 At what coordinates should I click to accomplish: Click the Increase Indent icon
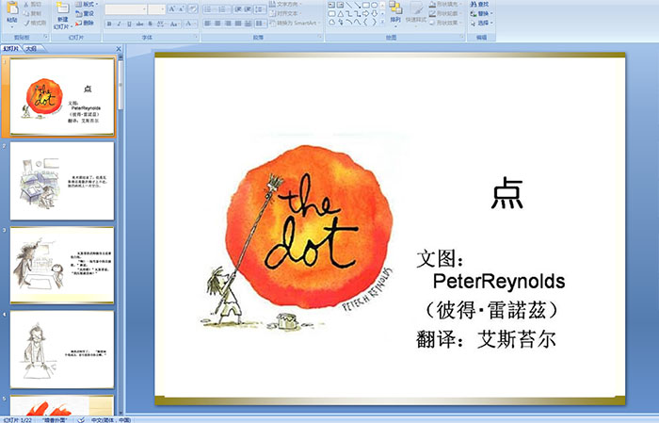248,9
